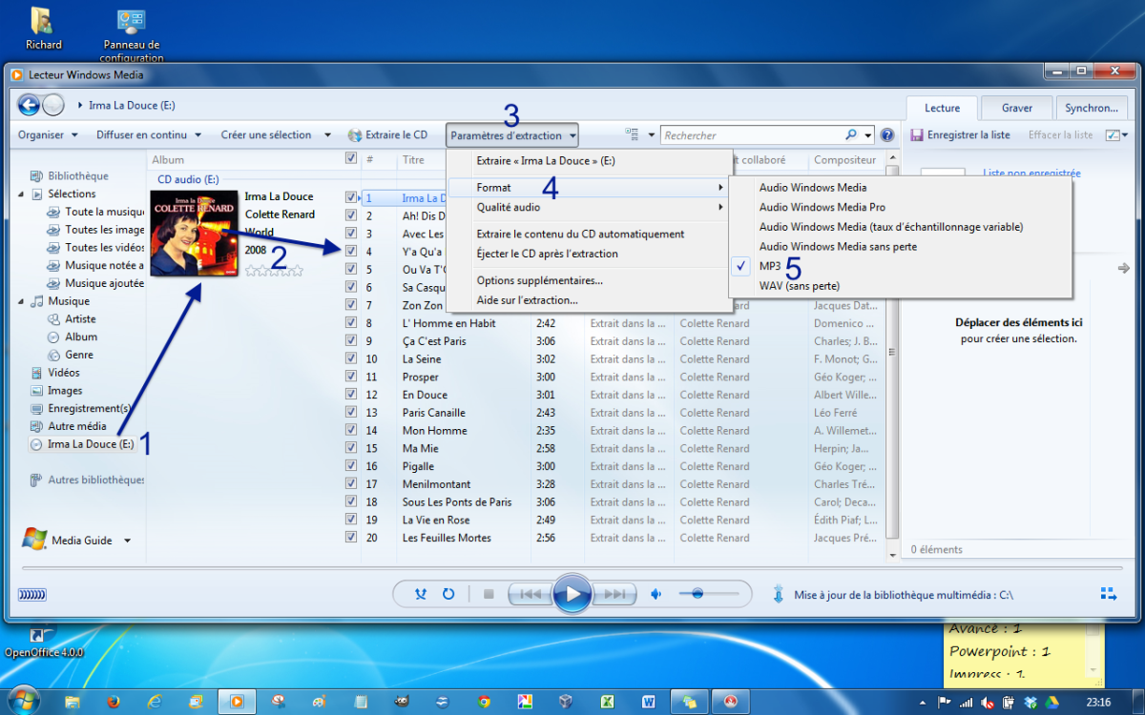Expand the Créer une sélection arrow
This screenshot has height=715, width=1145.
click(327, 135)
